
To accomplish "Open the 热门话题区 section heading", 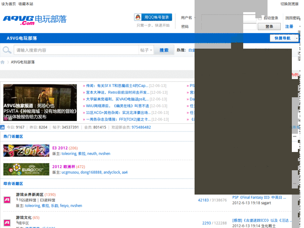I will (13, 136).
